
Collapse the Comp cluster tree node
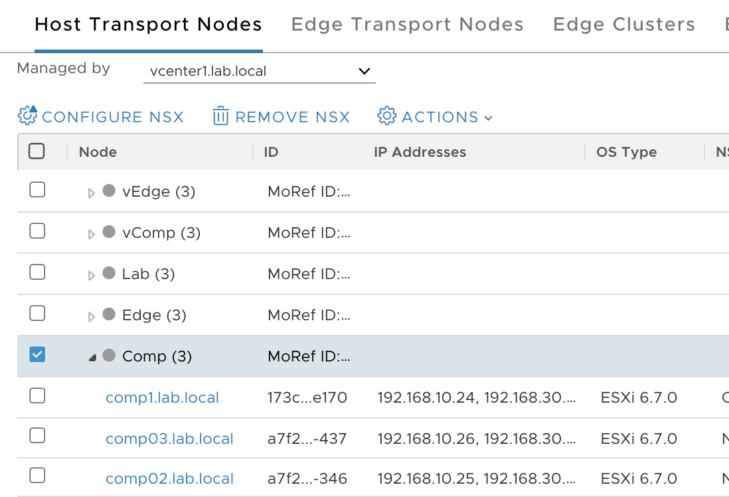tap(92, 356)
